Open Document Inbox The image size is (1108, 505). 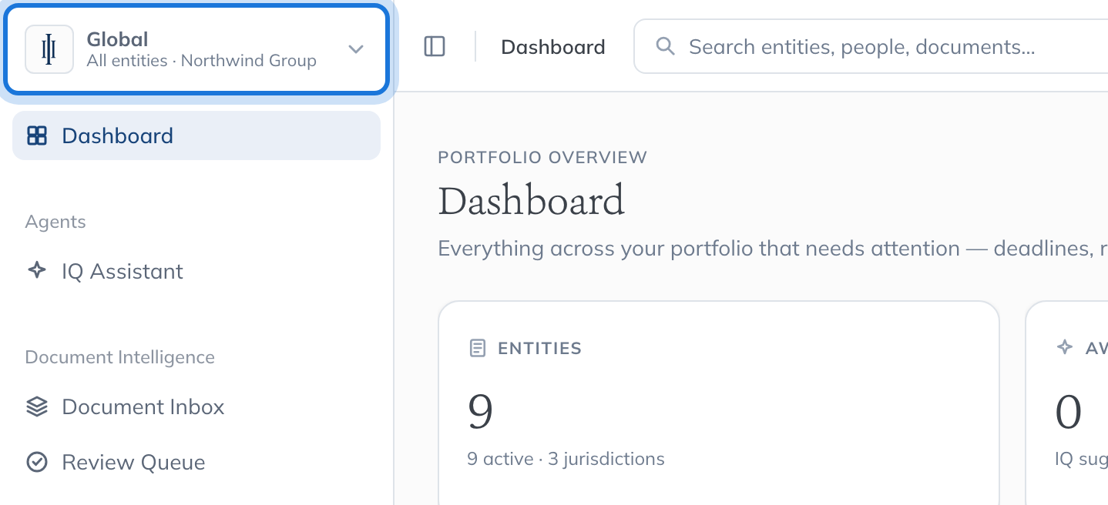click(x=196, y=406)
